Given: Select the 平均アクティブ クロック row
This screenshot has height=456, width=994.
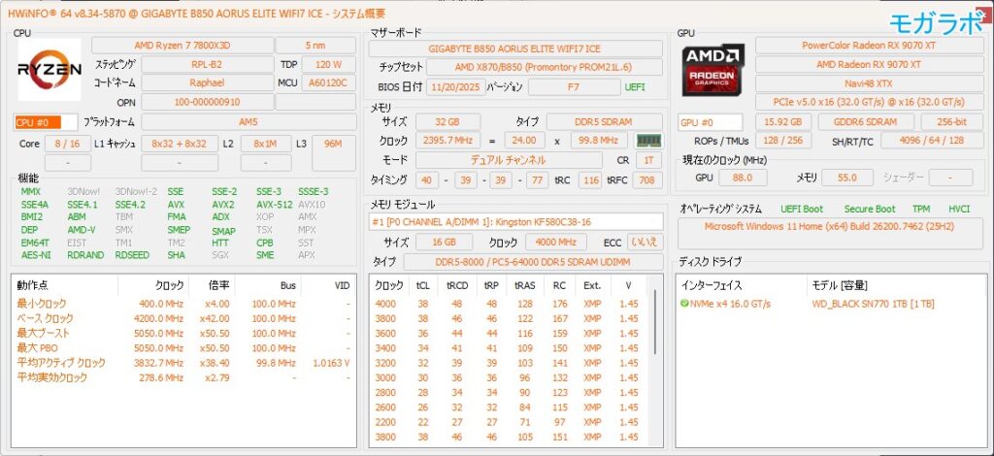Looking at the screenshot, I should tap(183, 363).
